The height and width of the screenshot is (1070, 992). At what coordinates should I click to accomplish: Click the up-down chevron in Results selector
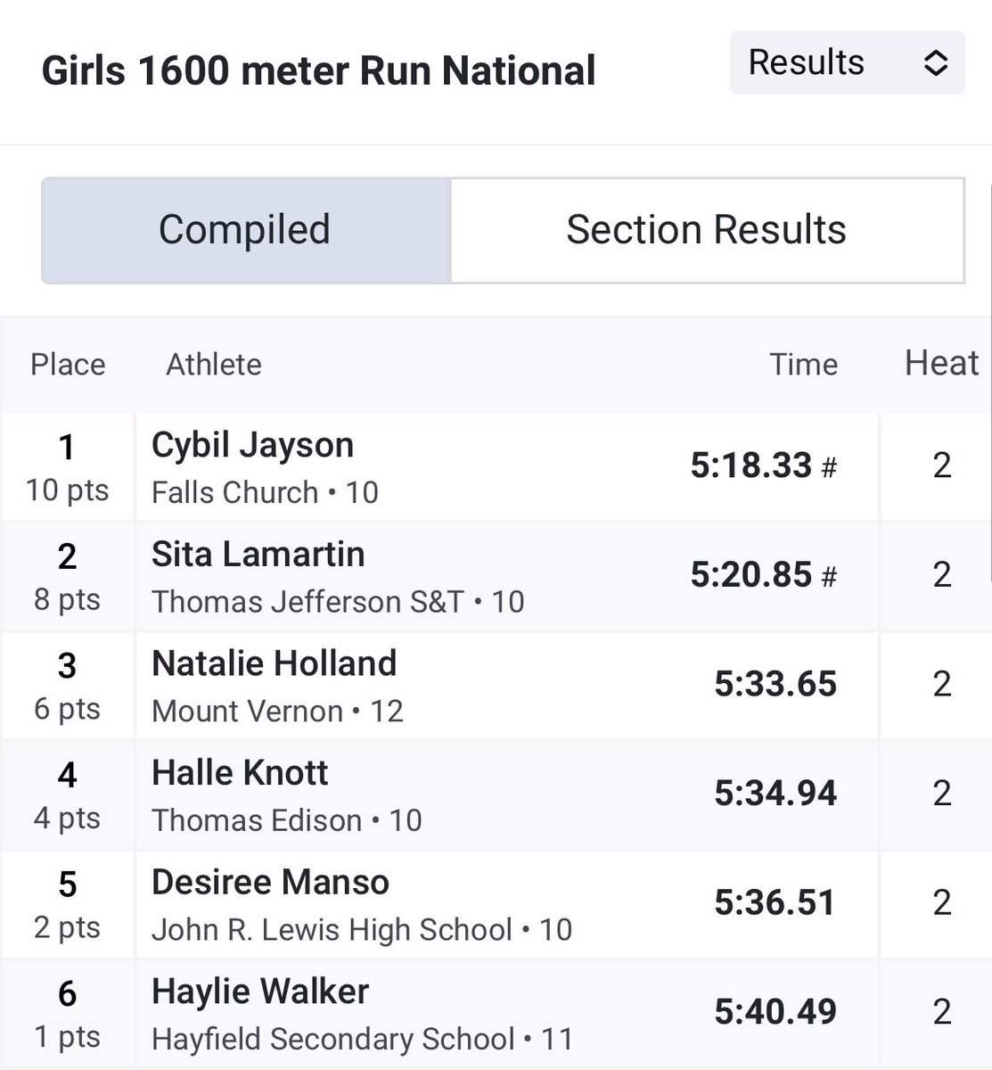935,63
